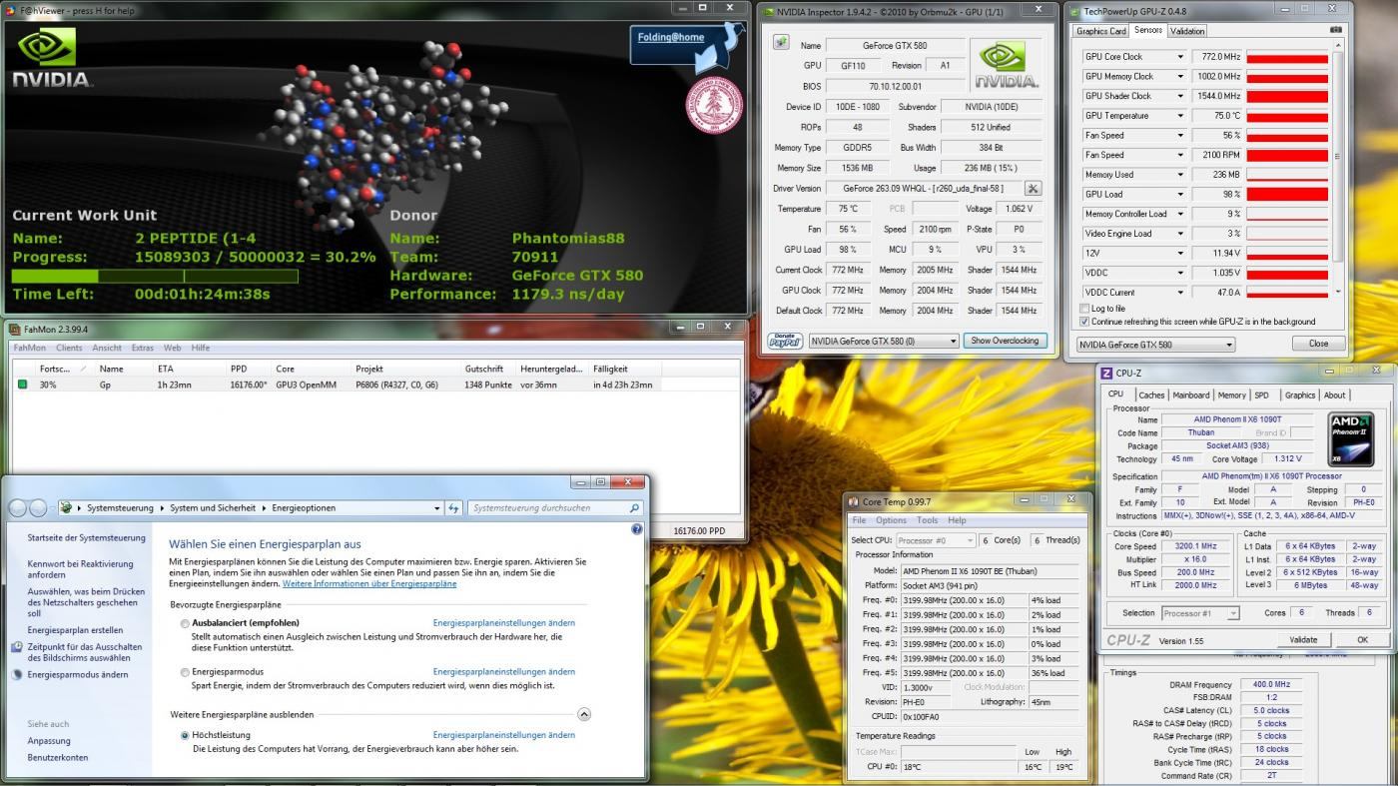Open the Extras menu in FahMon
The height and width of the screenshot is (786, 1398).
[x=143, y=349]
